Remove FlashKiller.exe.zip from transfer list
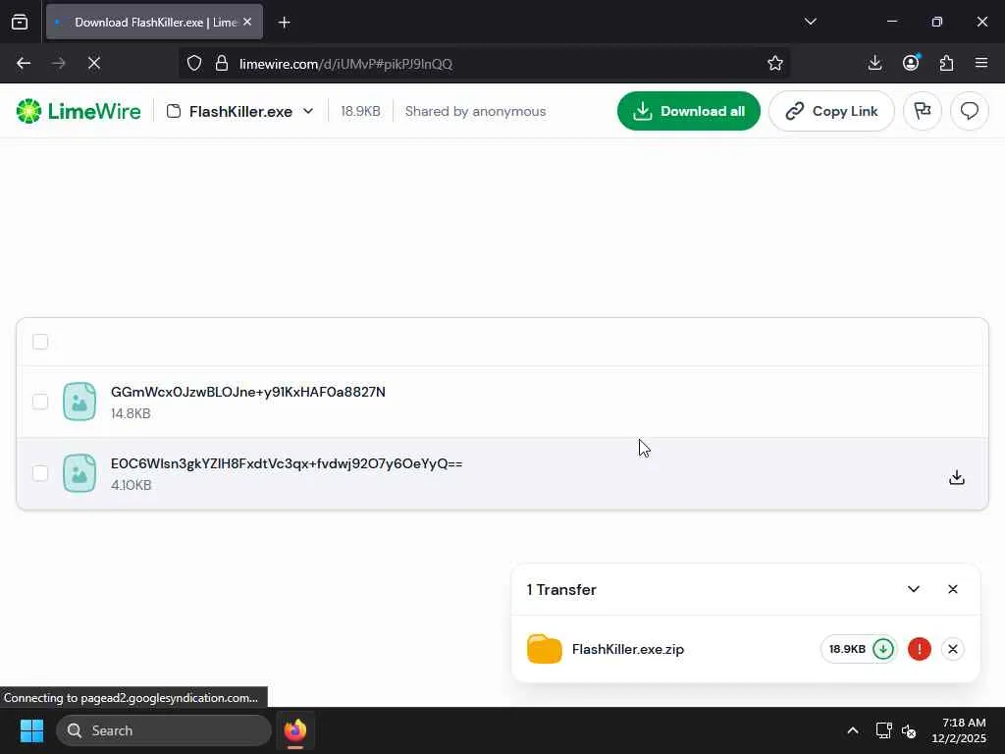1005x754 pixels. [x=952, y=649]
